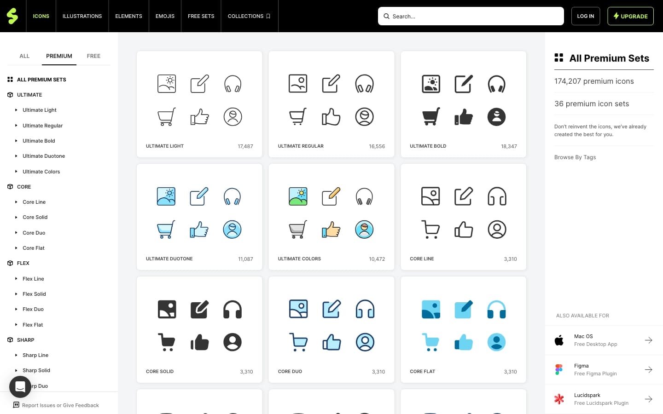Viewport: 663px width, 414px height.
Task: Click the edit pencil icon in Core Solid card
Action: point(200,309)
